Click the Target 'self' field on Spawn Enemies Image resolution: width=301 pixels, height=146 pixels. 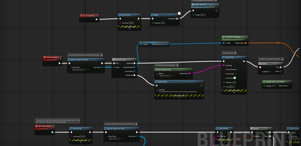coord(203,15)
